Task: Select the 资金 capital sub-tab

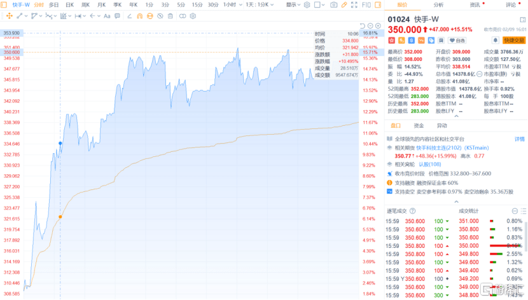Action: (419, 125)
